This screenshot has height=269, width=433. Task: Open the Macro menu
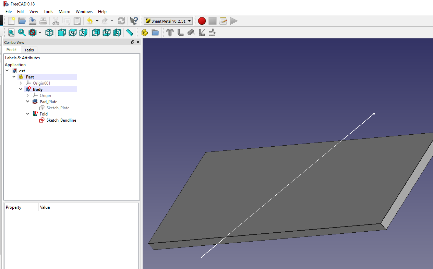tap(64, 11)
